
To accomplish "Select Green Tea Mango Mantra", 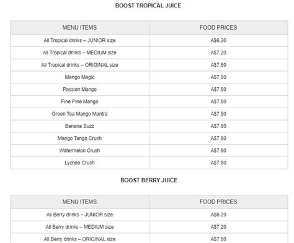I will (79, 114).
